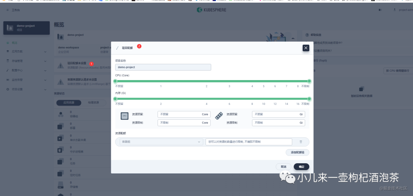Image resolution: width=413 pixels, height=196 pixels.
Task: Click the KubeSphere logo in header
Action: tap(211, 10)
